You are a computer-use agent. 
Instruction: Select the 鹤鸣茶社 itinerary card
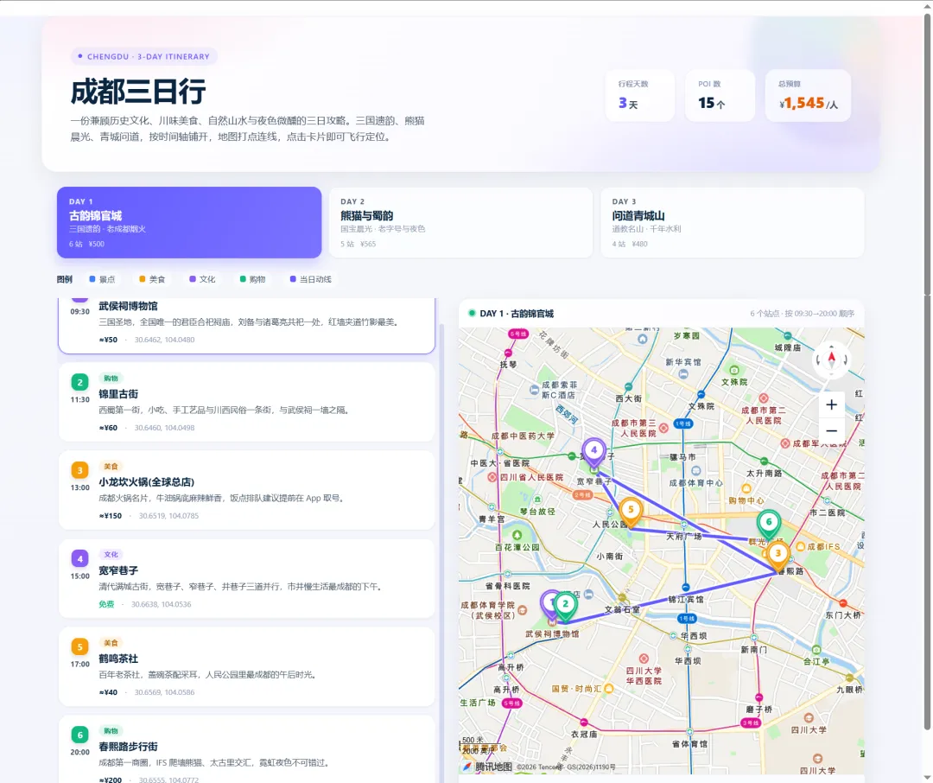[246, 666]
